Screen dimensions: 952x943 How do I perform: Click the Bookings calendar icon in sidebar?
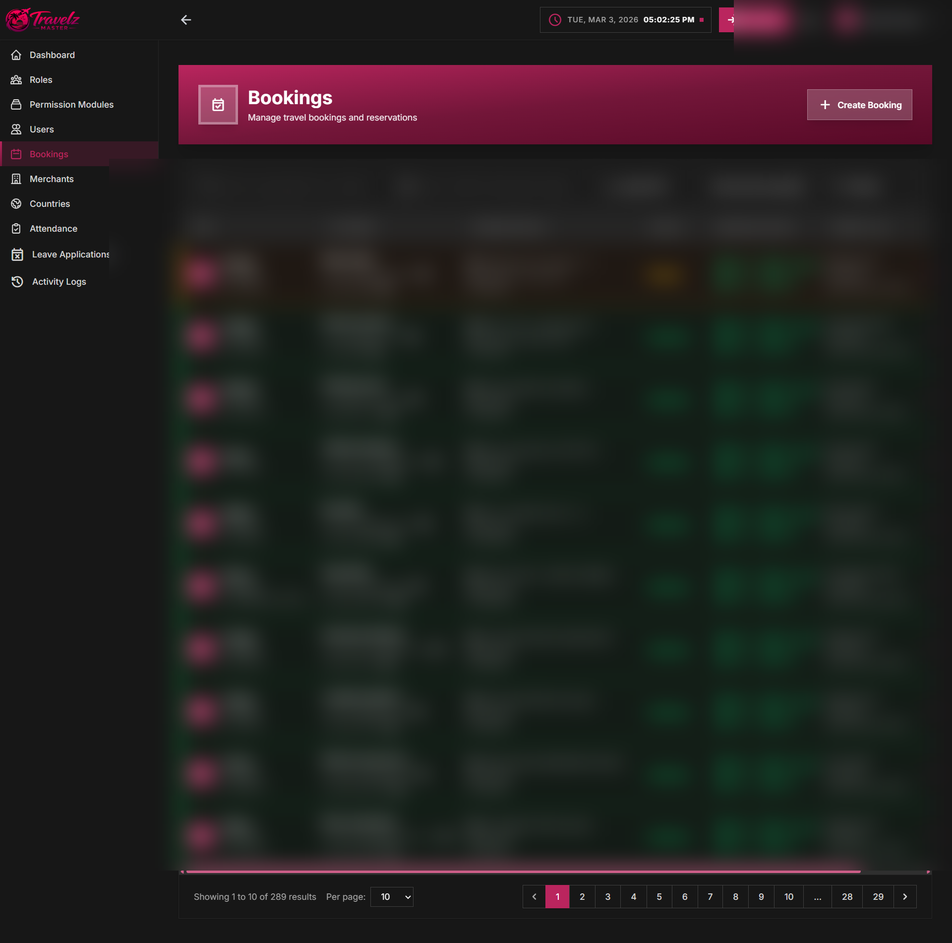pyautogui.click(x=16, y=154)
